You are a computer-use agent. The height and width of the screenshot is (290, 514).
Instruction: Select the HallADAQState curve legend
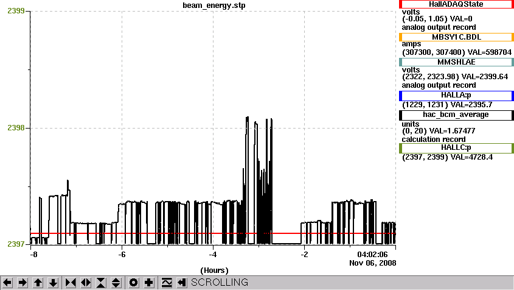(x=456, y=4)
